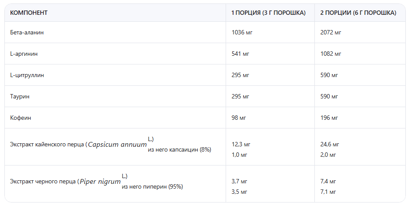Click the КОМПОНЕНТ column header
This screenshot has width=415, height=206.
(29, 13)
